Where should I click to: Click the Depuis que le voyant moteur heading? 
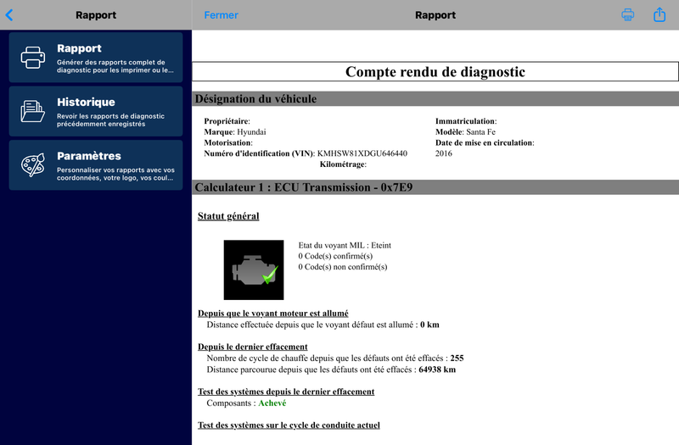pos(272,313)
